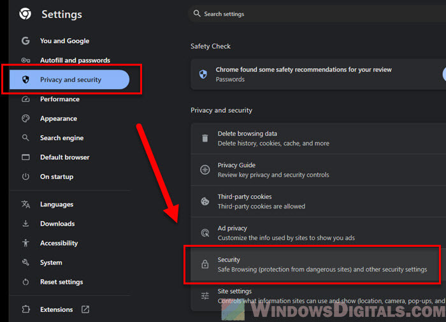
Task: Open Third-party cookies row
Action: (x=319, y=201)
